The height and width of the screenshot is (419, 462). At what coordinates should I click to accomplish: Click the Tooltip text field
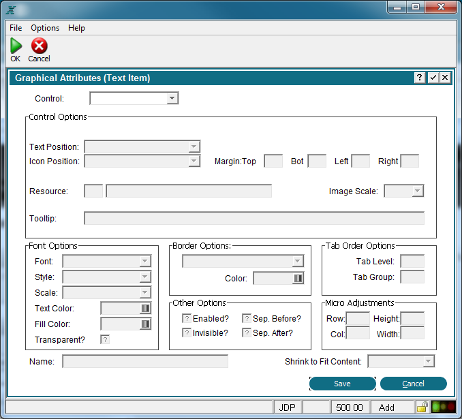tap(254, 218)
